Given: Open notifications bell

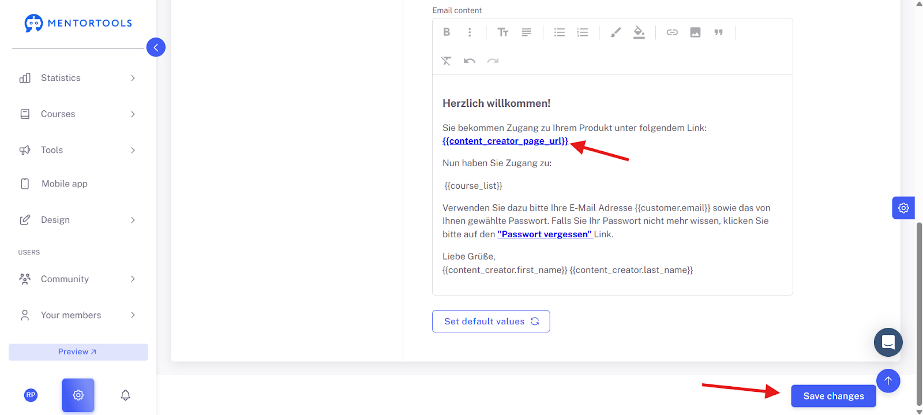Looking at the screenshot, I should pyautogui.click(x=125, y=395).
